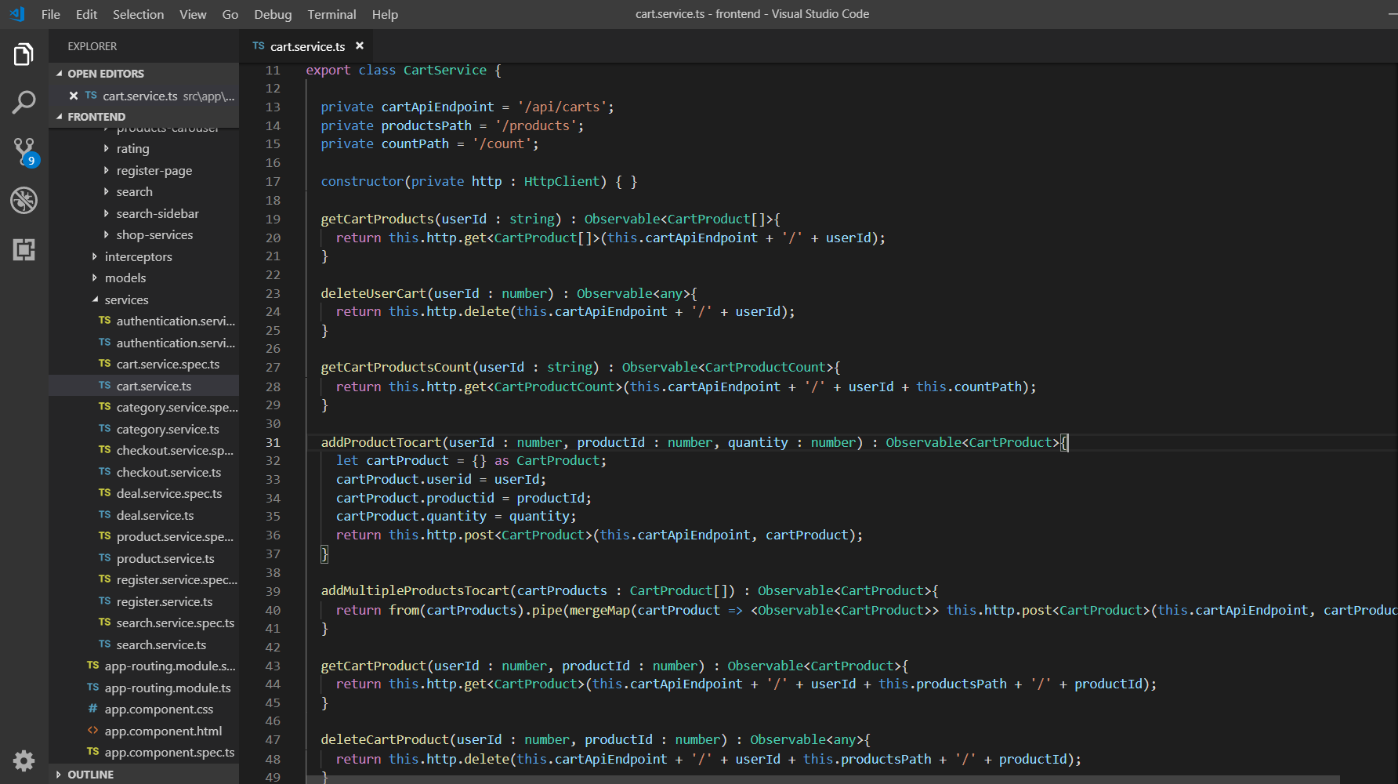The height and width of the screenshot is (784, 1398).
Task: Click line number 31 in the gutter
Action: point(273,442)
